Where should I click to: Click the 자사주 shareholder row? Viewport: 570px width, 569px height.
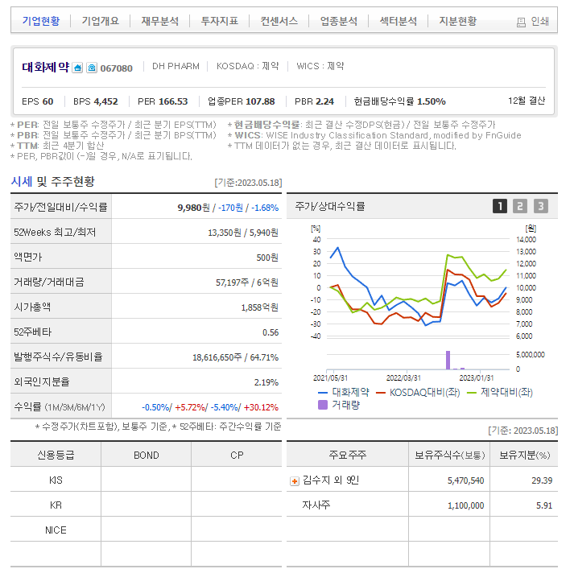pyautogui.click(x=422, y=505)
